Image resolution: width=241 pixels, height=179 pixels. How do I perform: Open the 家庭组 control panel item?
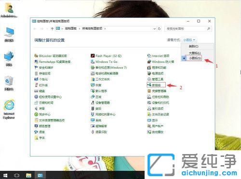coord(154,85)
